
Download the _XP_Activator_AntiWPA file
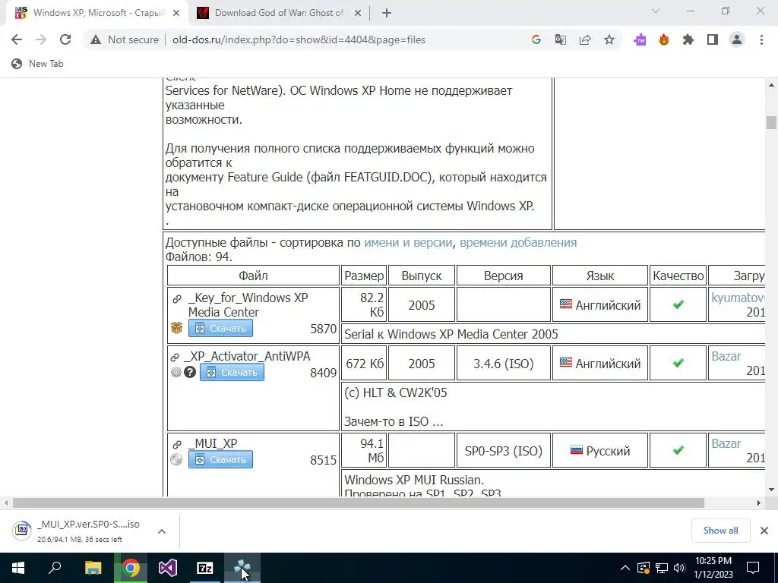click(x=232, y=372)
